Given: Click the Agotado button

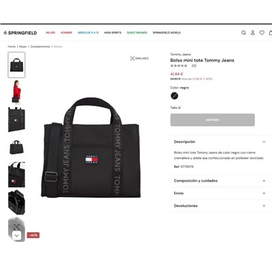Looking at the screenshot, I should click(x=212, y=120).
